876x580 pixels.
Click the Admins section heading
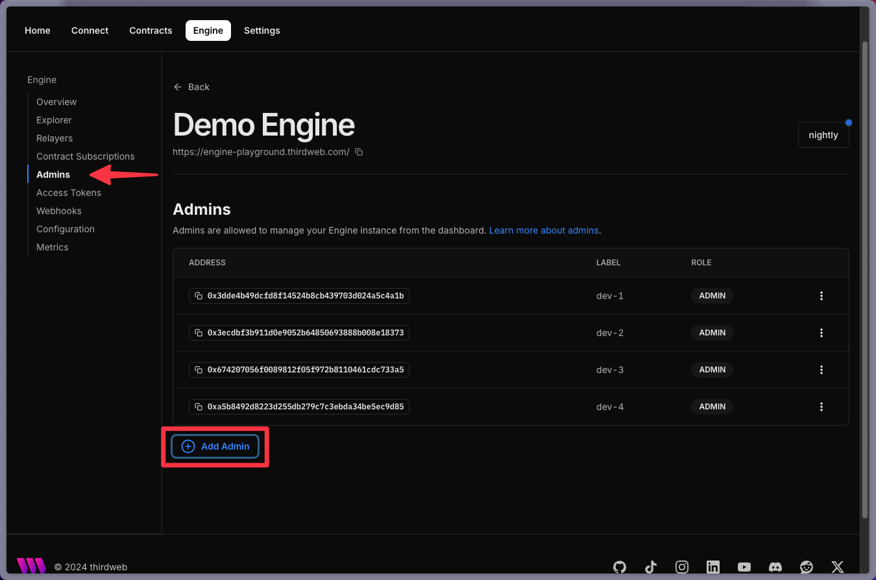coord(202,210)
